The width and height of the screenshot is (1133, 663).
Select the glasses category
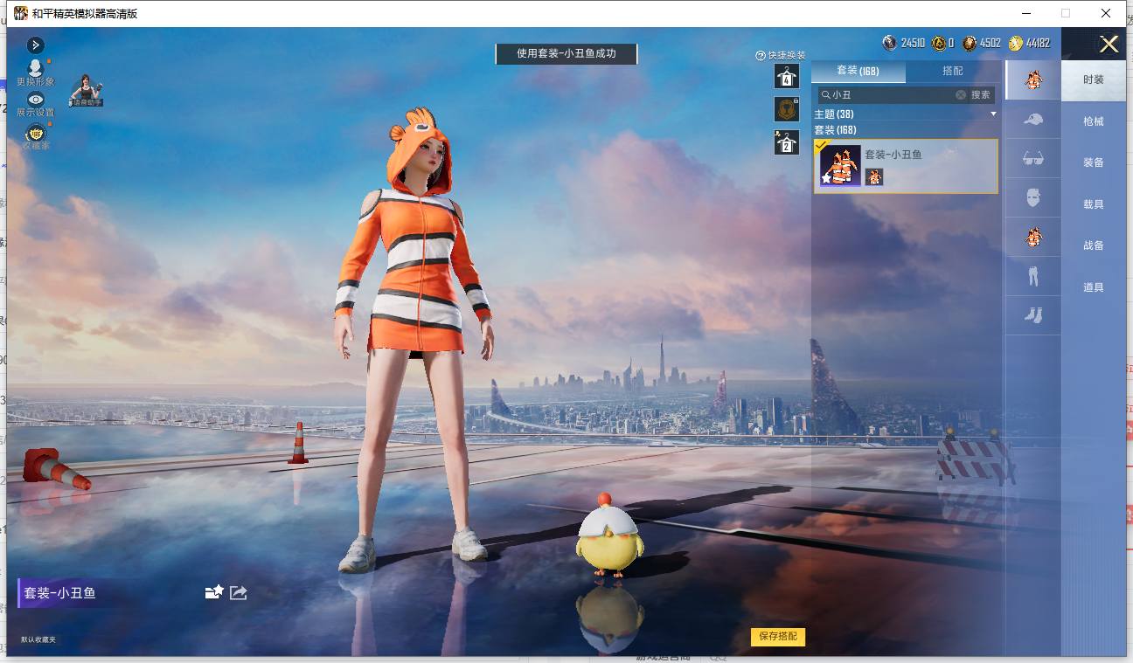click(x=1033, y=158)
